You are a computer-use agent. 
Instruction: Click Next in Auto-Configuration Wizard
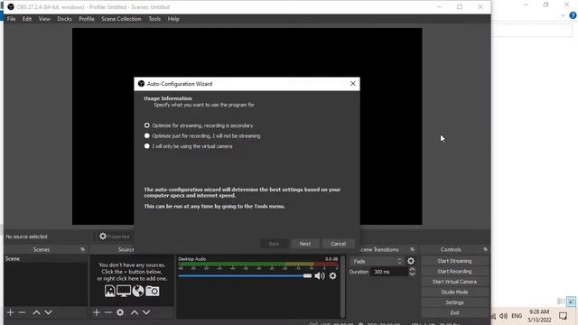[305, 244]
